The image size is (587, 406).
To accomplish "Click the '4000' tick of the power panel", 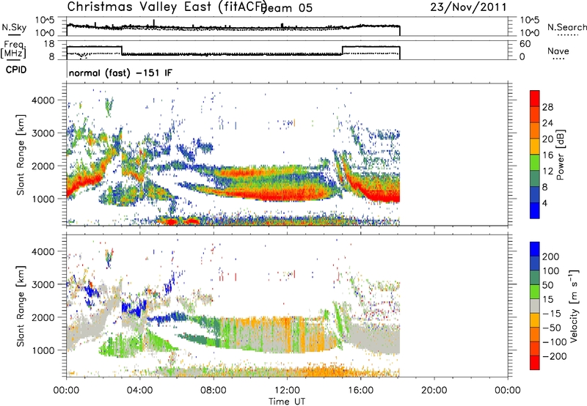I will click(43, 100).
